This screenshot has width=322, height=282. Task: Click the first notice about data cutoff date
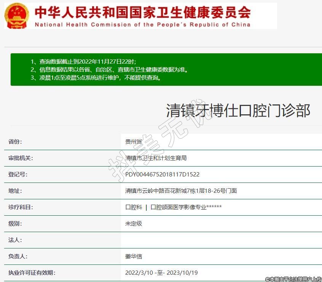click(83, 61)
